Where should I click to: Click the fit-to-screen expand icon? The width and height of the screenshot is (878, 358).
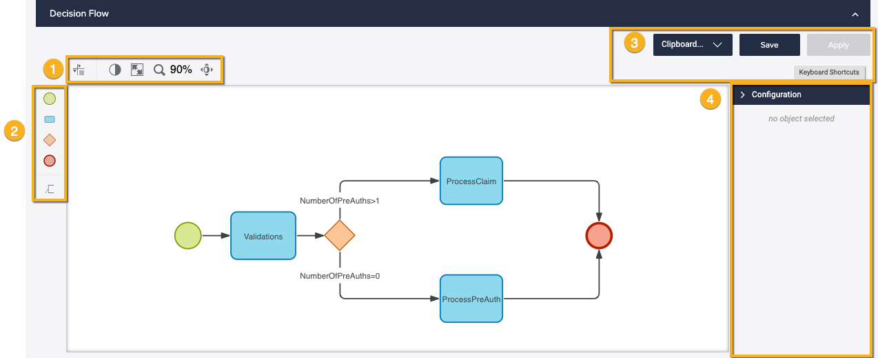(137, 70)
